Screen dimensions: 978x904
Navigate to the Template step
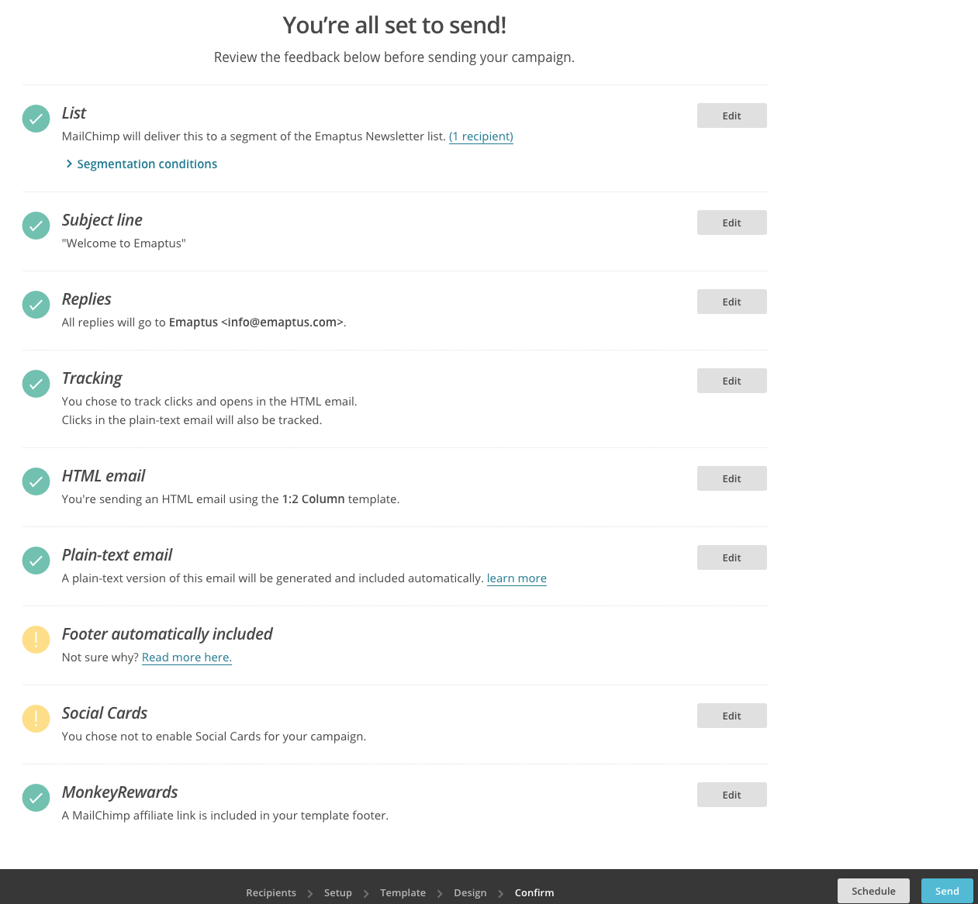[x=403, y=892]
